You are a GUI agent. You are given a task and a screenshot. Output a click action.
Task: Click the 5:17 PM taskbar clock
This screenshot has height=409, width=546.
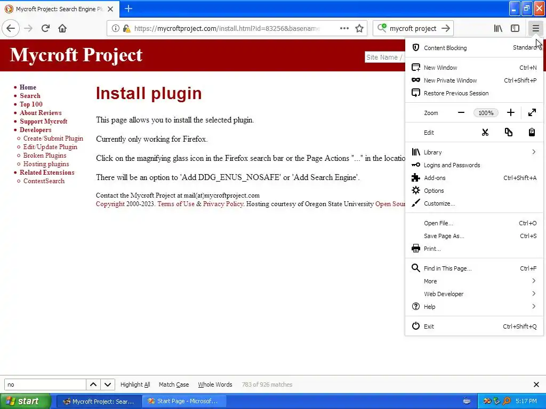526,402
